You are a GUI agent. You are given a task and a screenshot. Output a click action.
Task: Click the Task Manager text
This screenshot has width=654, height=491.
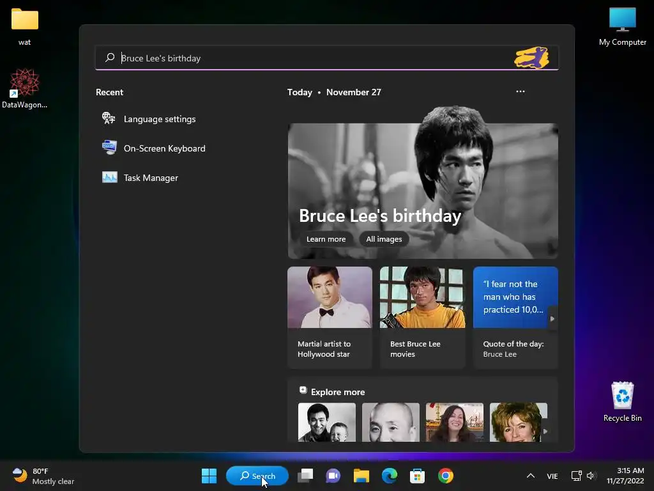[x=151, y=178]
